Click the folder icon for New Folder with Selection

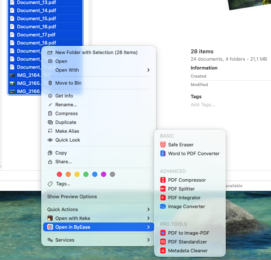pos(50,53)
